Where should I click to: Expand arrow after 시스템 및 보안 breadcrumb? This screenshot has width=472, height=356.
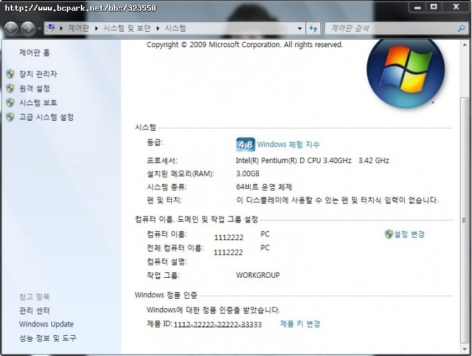(158, 28)
